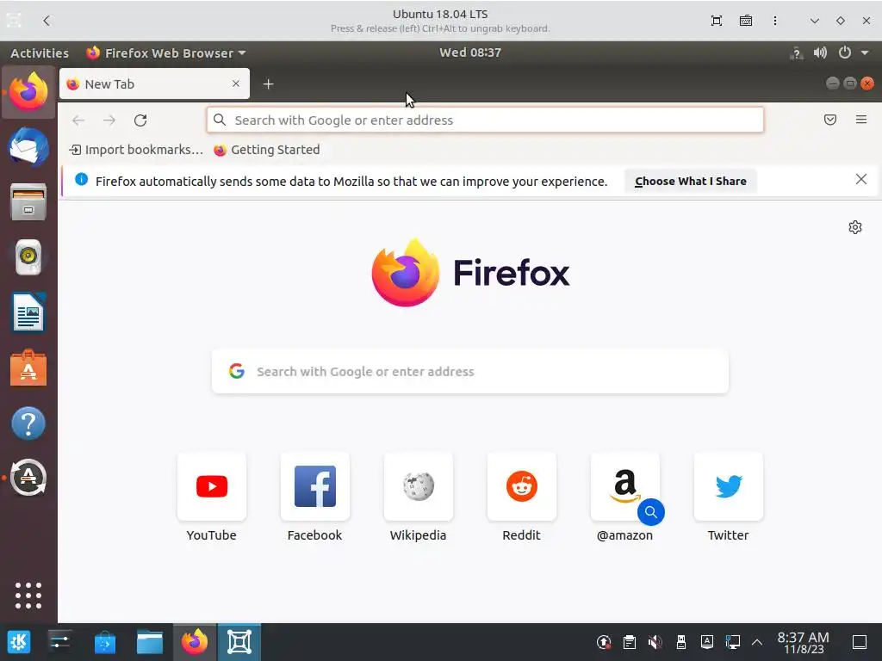Open the VM viewer three-dot menu
The width and height of the screenshot is (882, 661).
coord(775,21)
